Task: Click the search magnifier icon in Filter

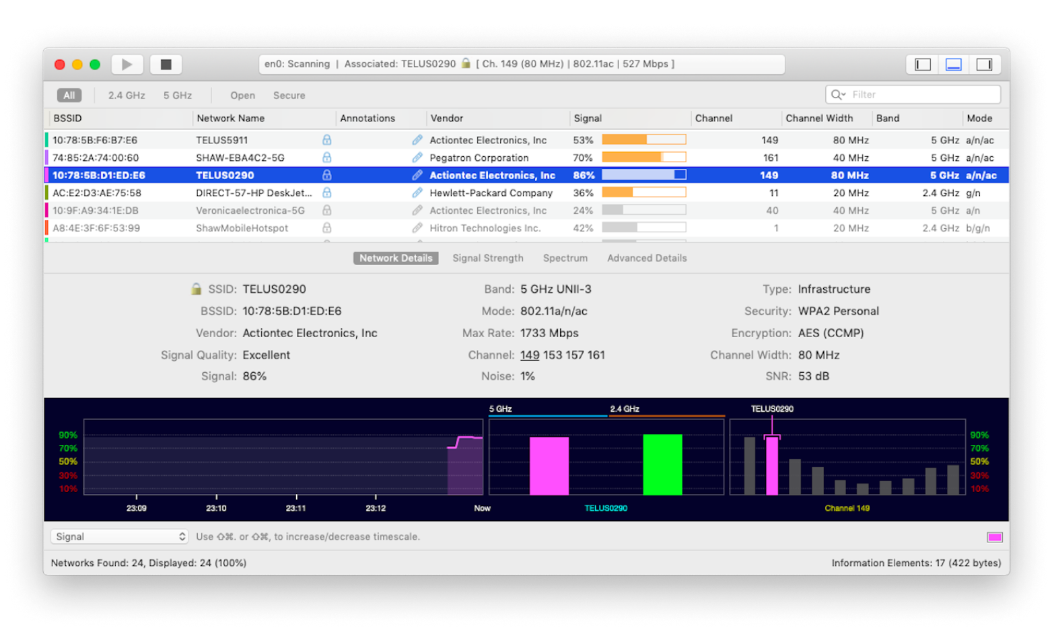Action: pos(838,95)
